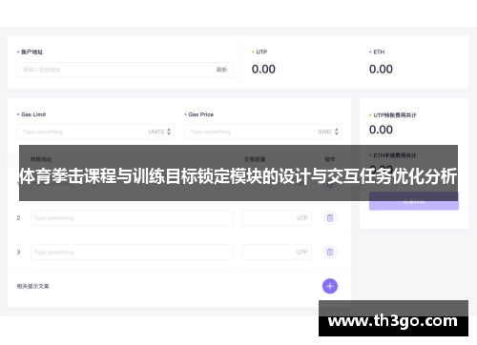Click the row 3 transfer address field
Screen dimensions: 477x345
pos(132,252)
